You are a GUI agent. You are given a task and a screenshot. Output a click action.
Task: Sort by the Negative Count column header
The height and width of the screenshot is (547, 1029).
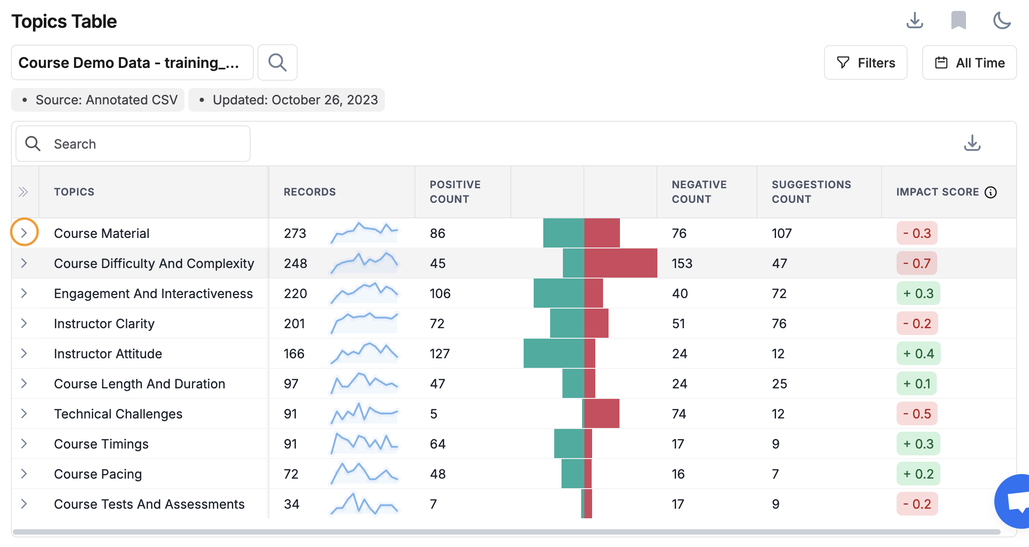(699, 192)
